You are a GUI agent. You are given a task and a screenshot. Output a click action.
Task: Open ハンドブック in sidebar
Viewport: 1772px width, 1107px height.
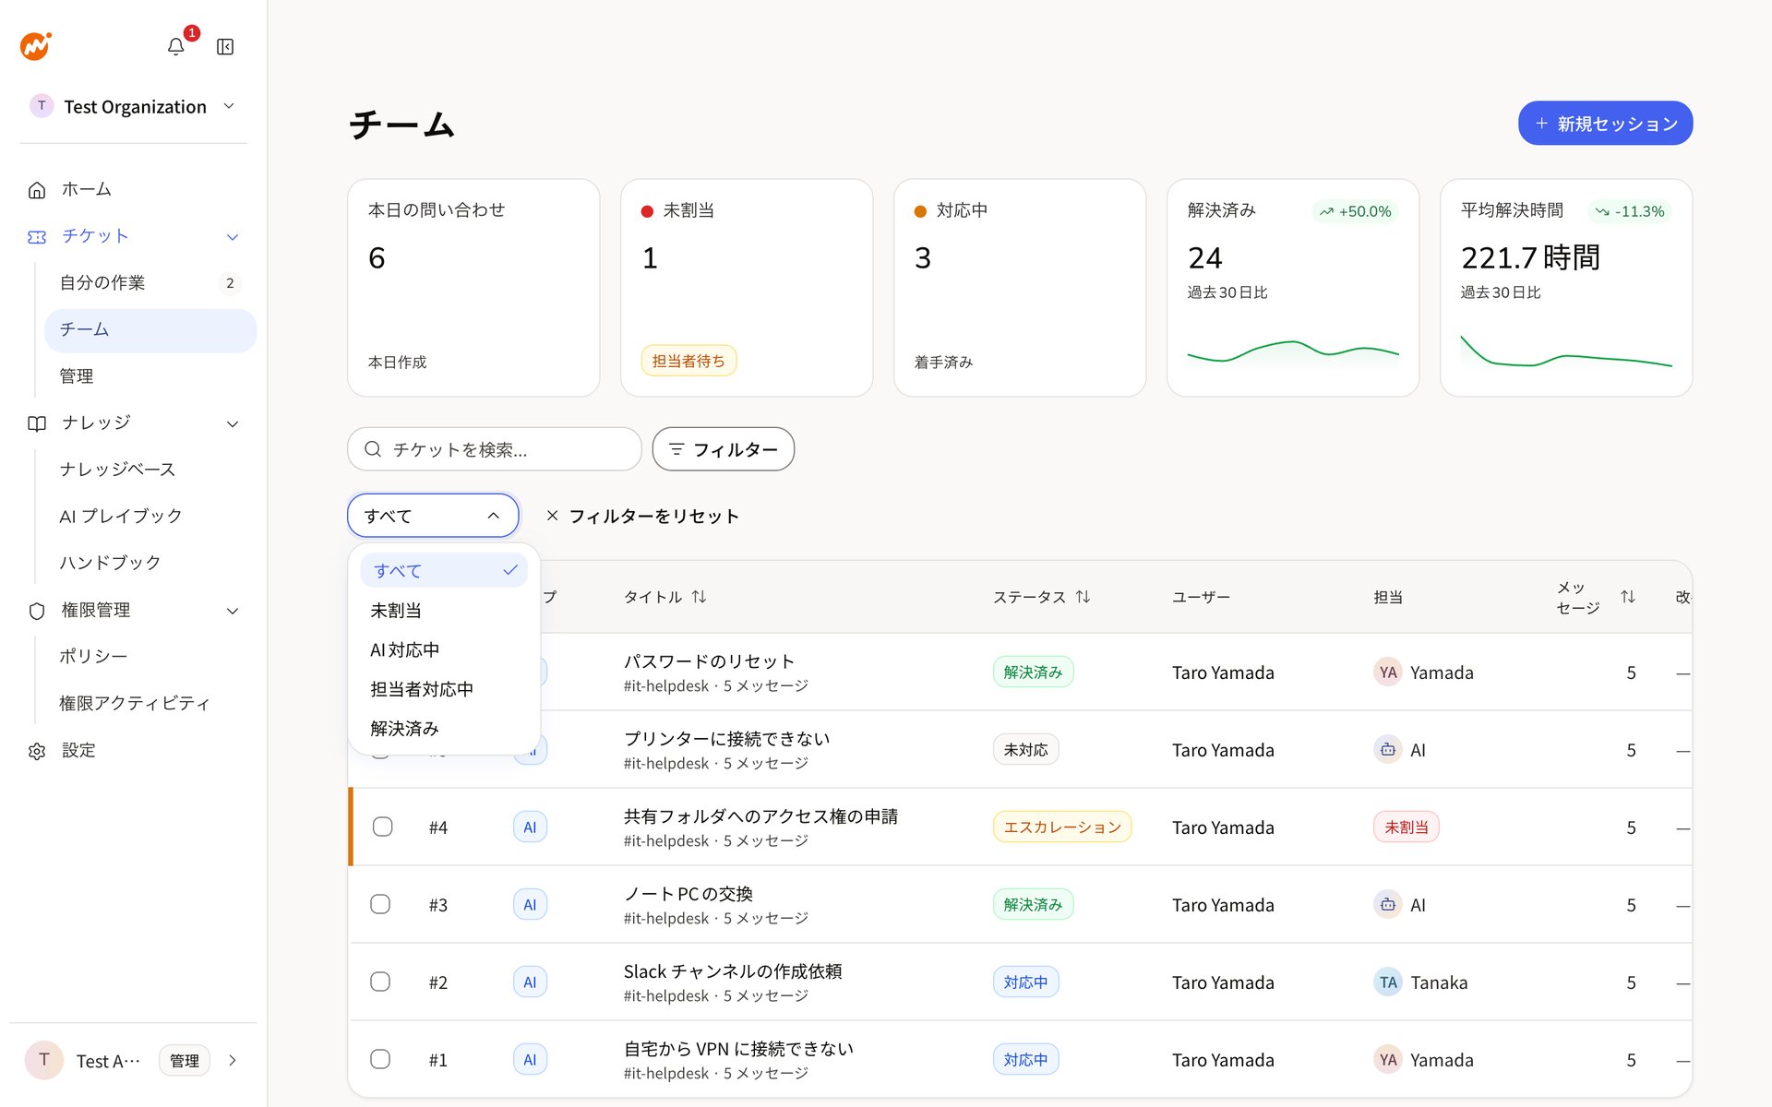coord(150,563)
